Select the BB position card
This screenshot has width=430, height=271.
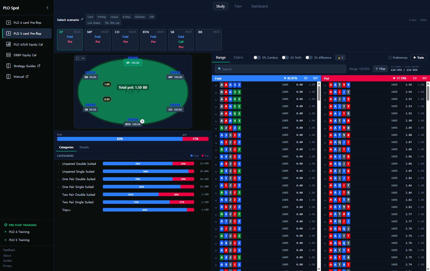tap(209, 40)
